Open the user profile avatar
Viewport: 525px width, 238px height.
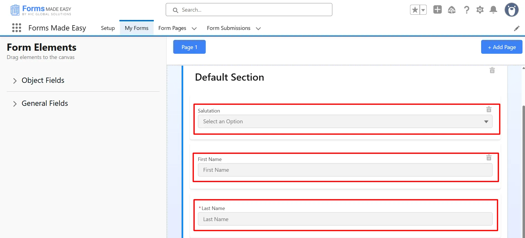(511, 10)
